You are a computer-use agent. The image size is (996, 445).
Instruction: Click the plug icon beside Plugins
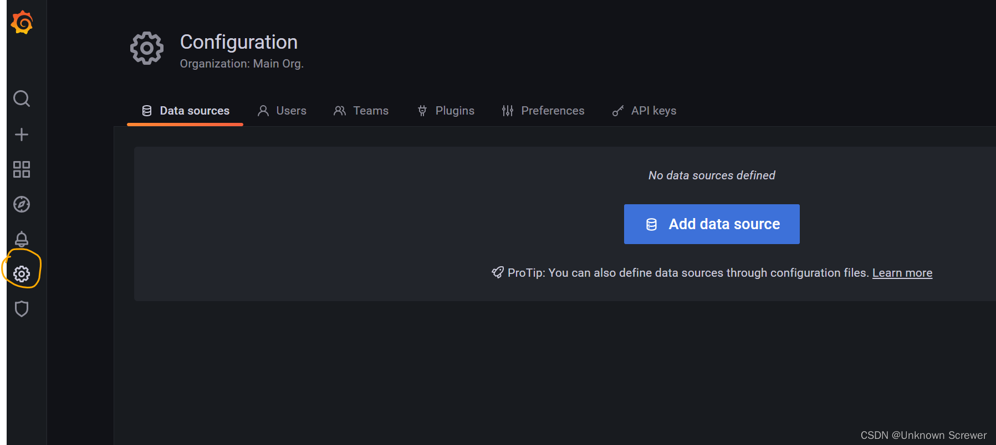pos(422,111)
